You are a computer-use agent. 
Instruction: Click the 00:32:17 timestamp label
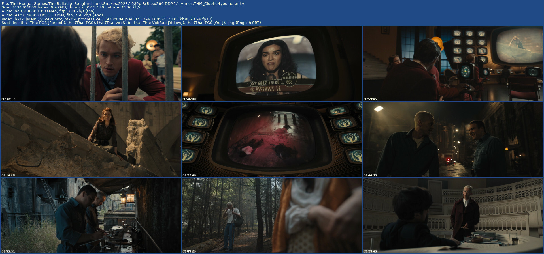coord(8,99)
